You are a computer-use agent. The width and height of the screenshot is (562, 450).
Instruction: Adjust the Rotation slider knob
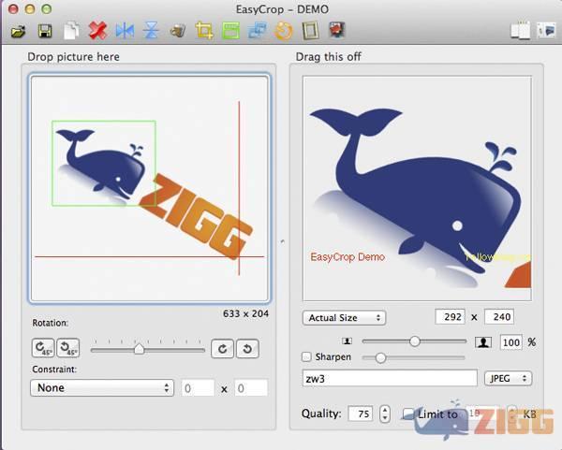click(139, 349)
